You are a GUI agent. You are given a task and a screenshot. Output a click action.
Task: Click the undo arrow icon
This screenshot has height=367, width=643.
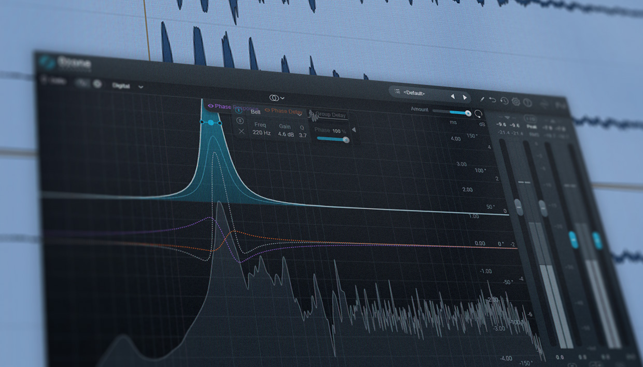coord(493,100)
